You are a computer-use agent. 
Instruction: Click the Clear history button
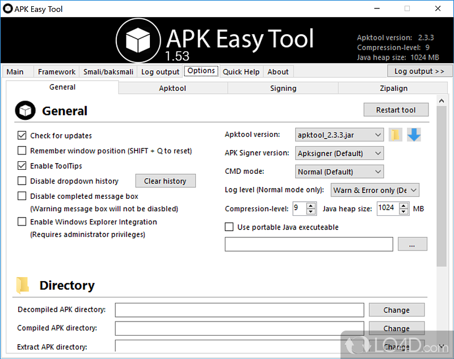(x=165, y=181)
